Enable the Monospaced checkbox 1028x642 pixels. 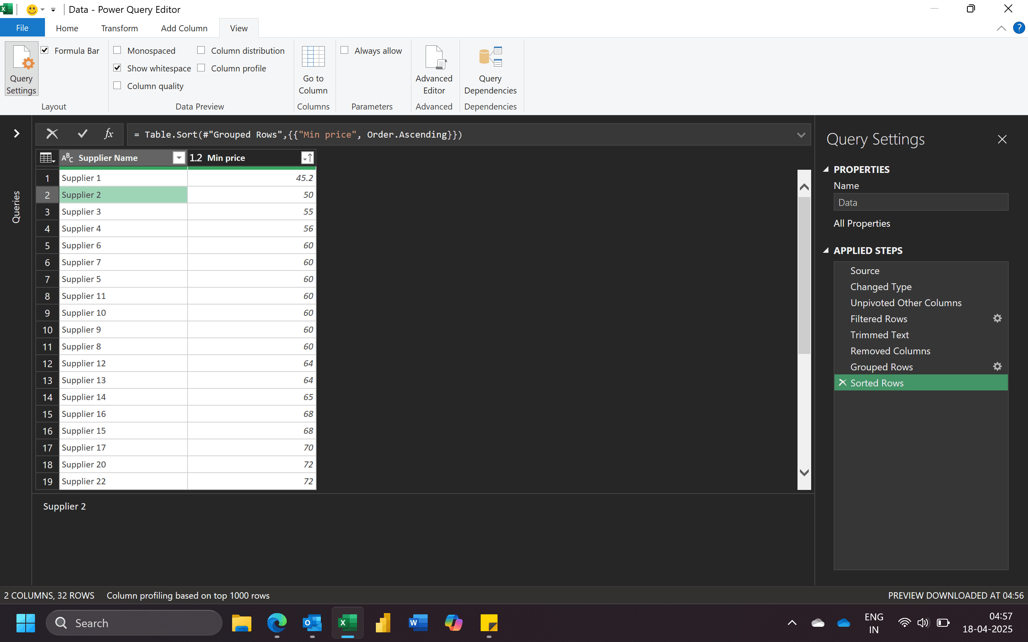click(x=117, y=50)
